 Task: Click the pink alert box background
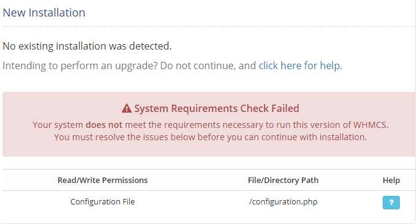pyautogui.click(x=209, y=150)
